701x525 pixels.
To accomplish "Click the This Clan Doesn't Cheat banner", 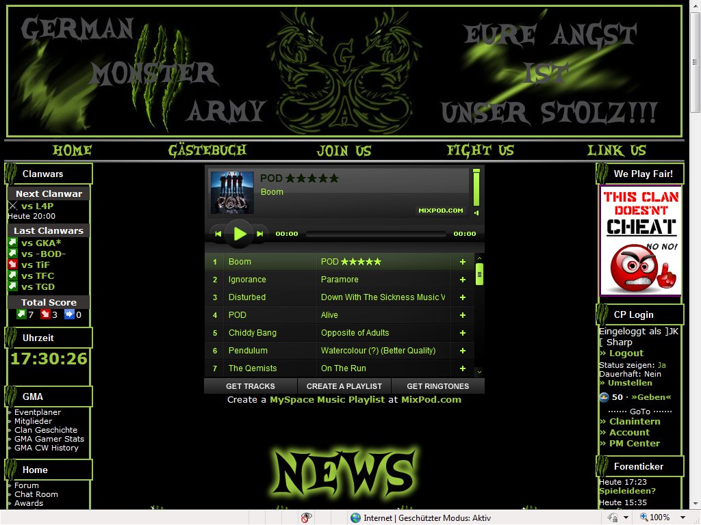I will coord(640,241).
